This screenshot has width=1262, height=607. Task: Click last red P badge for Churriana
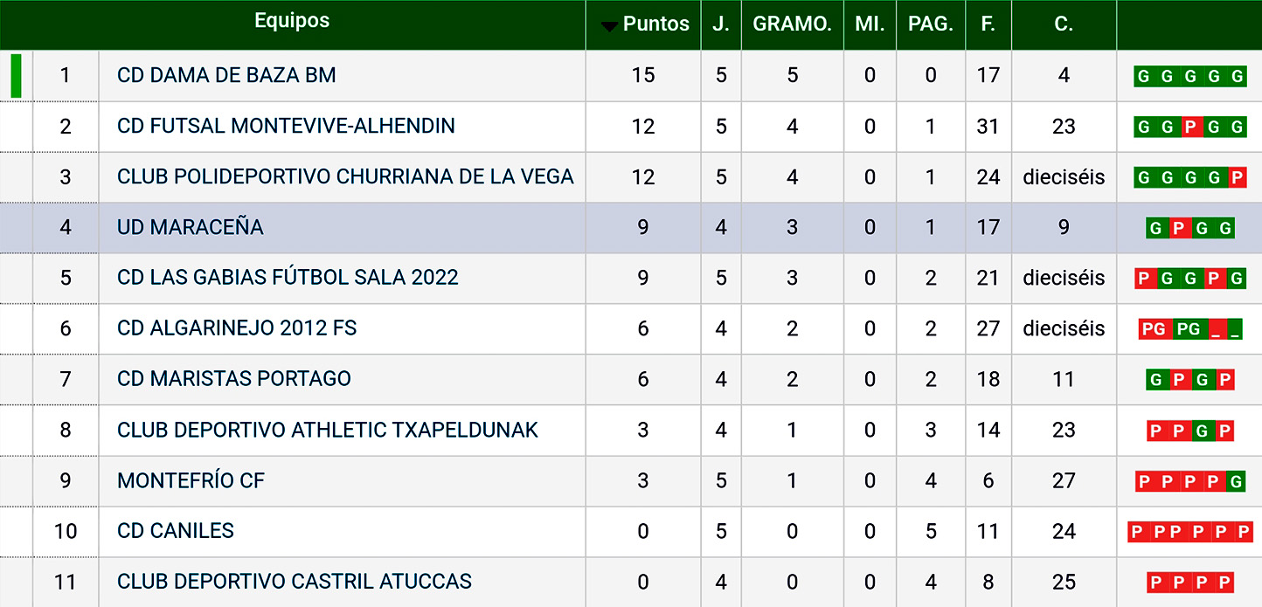(x=1237, y=178)
